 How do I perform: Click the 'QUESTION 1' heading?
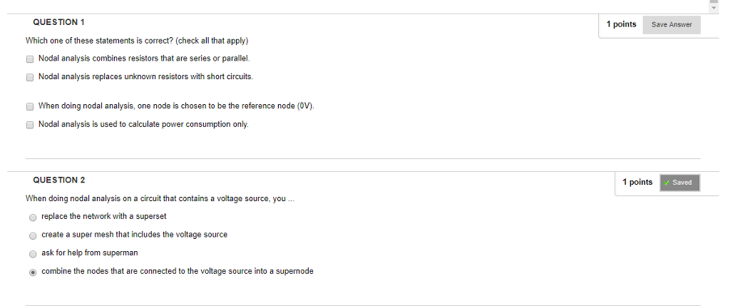(58, 24)
